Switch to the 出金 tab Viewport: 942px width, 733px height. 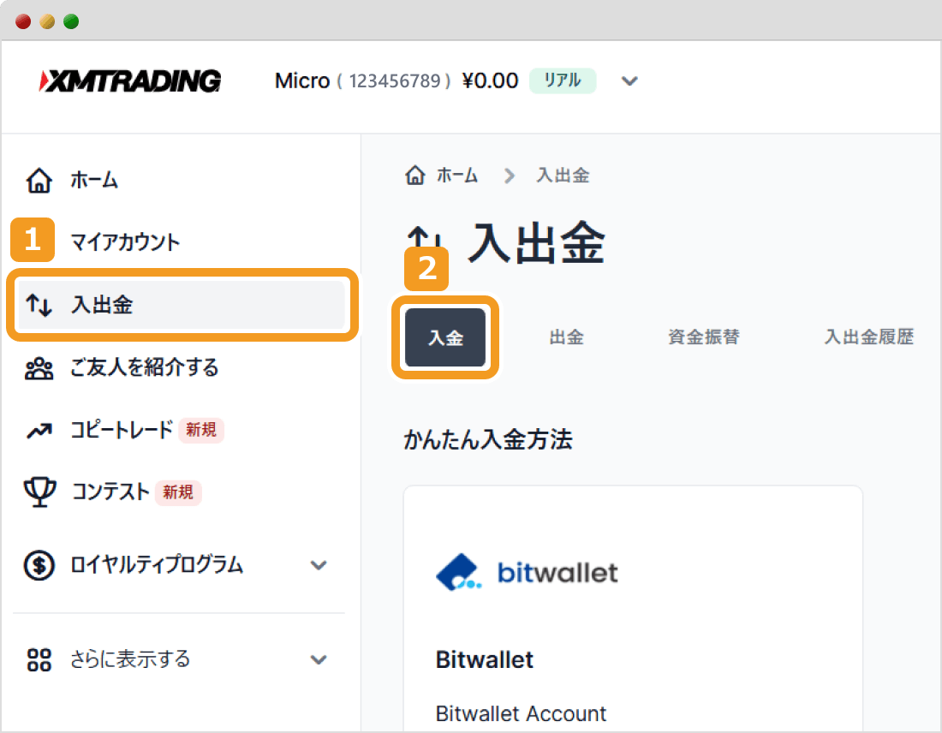tap(567, 337)
